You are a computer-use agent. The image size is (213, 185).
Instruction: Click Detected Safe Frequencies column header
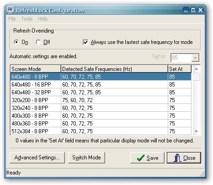click(x=114, y=69)
